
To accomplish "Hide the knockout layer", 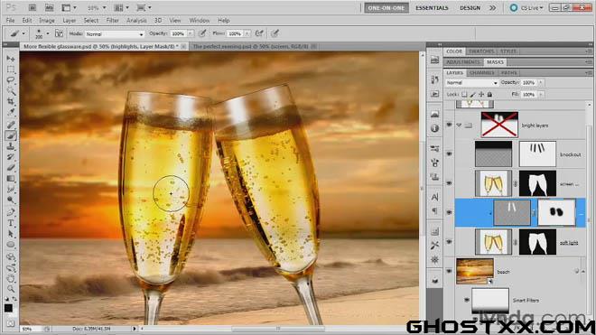I will coord(449,154).
